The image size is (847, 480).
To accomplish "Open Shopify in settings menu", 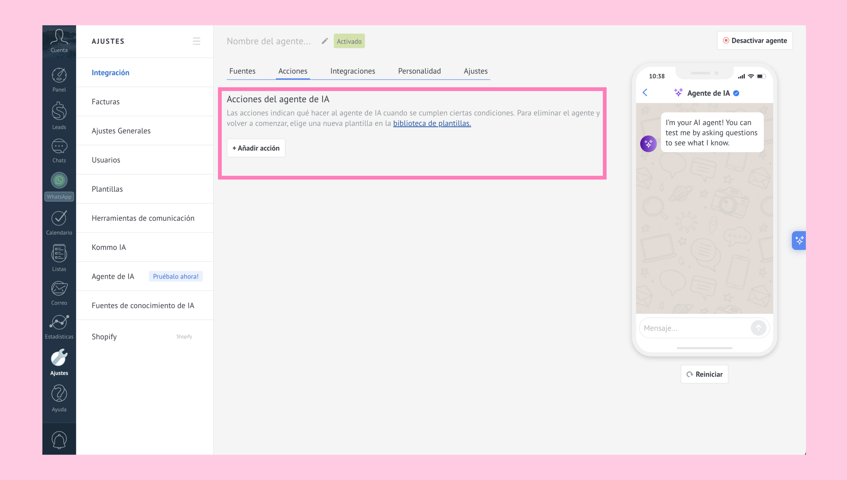I will click(x=144, y=337).
